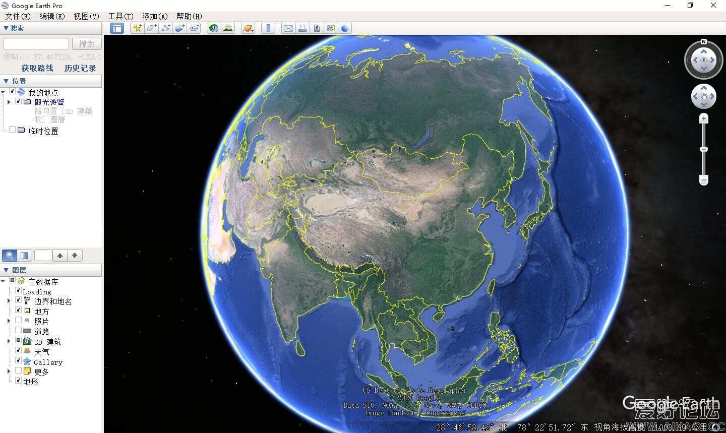Add a placemark with the pushpin icon
The height and width of the screenshot is (433, 726).
click(137, 28)
